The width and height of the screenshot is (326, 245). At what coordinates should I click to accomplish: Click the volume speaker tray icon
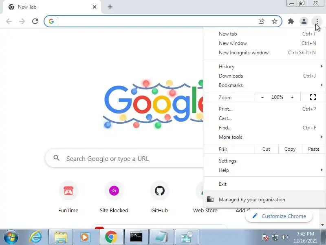click(x=284, y=237)
